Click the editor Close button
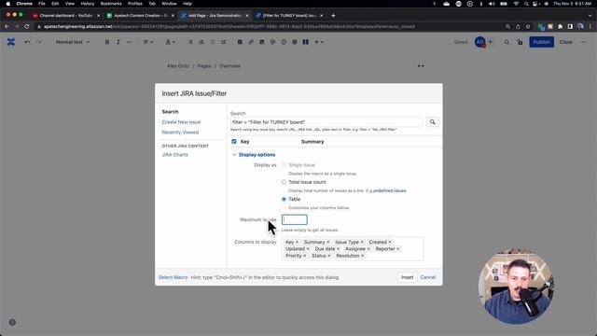 point(566,42)
